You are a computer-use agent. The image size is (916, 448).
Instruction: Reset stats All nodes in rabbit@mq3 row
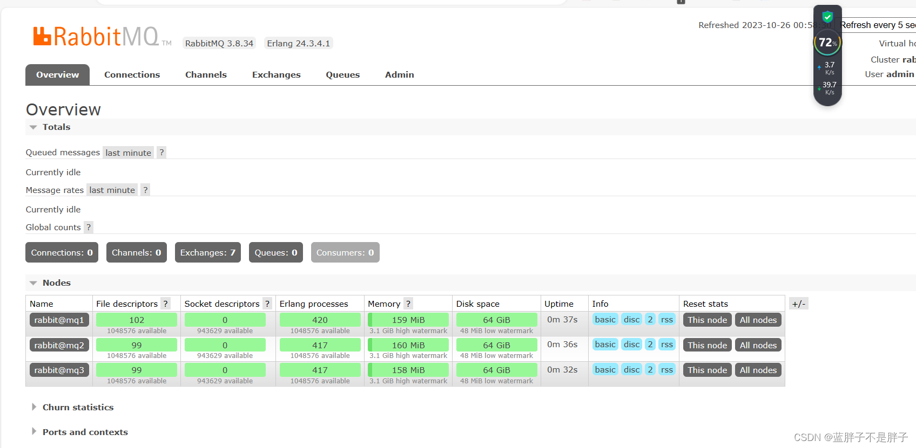(758, 370)
